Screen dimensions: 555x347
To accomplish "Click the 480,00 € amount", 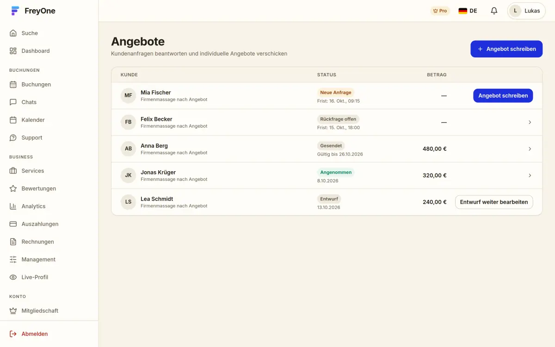I will click(435, 149).
